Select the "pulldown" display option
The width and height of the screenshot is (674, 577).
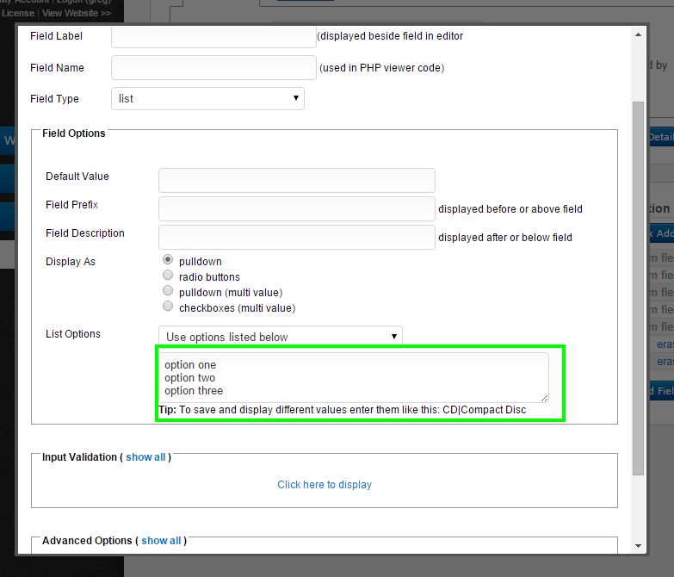click(x=168, y=260)
